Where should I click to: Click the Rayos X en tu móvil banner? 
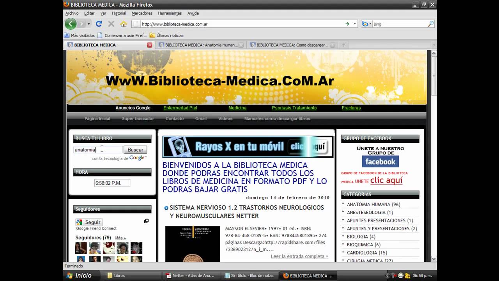tap(248, 147)
